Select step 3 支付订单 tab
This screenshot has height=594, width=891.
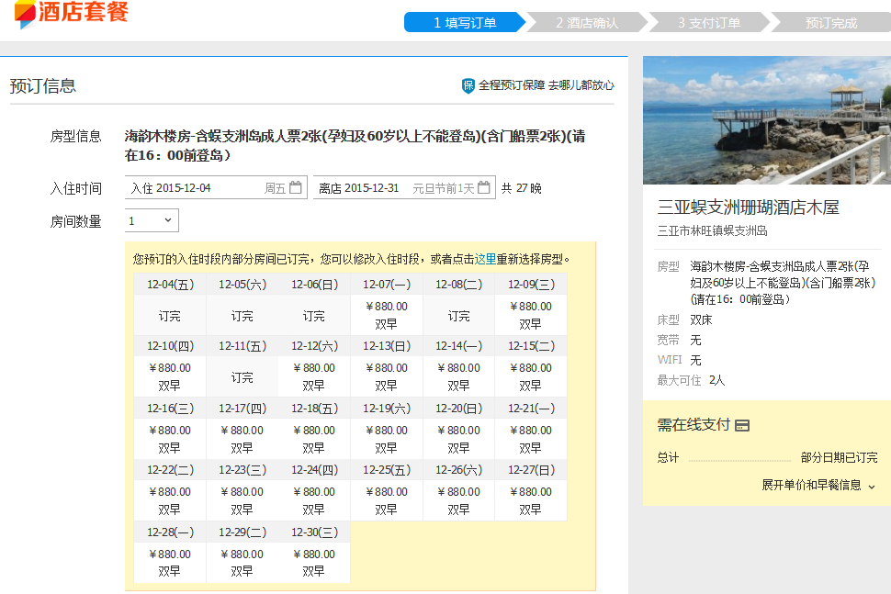(x=708, y=23)
